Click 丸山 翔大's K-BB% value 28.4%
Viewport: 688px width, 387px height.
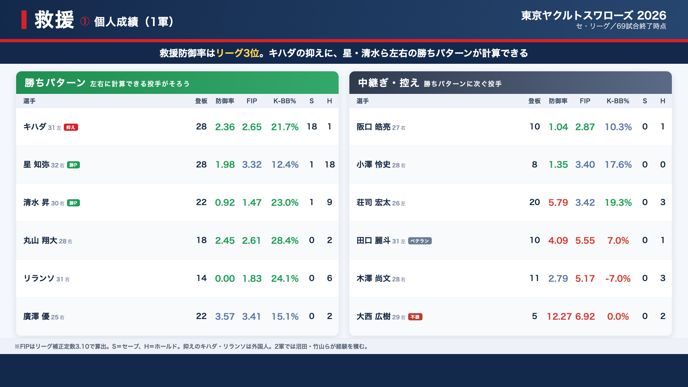pos(285,240)
